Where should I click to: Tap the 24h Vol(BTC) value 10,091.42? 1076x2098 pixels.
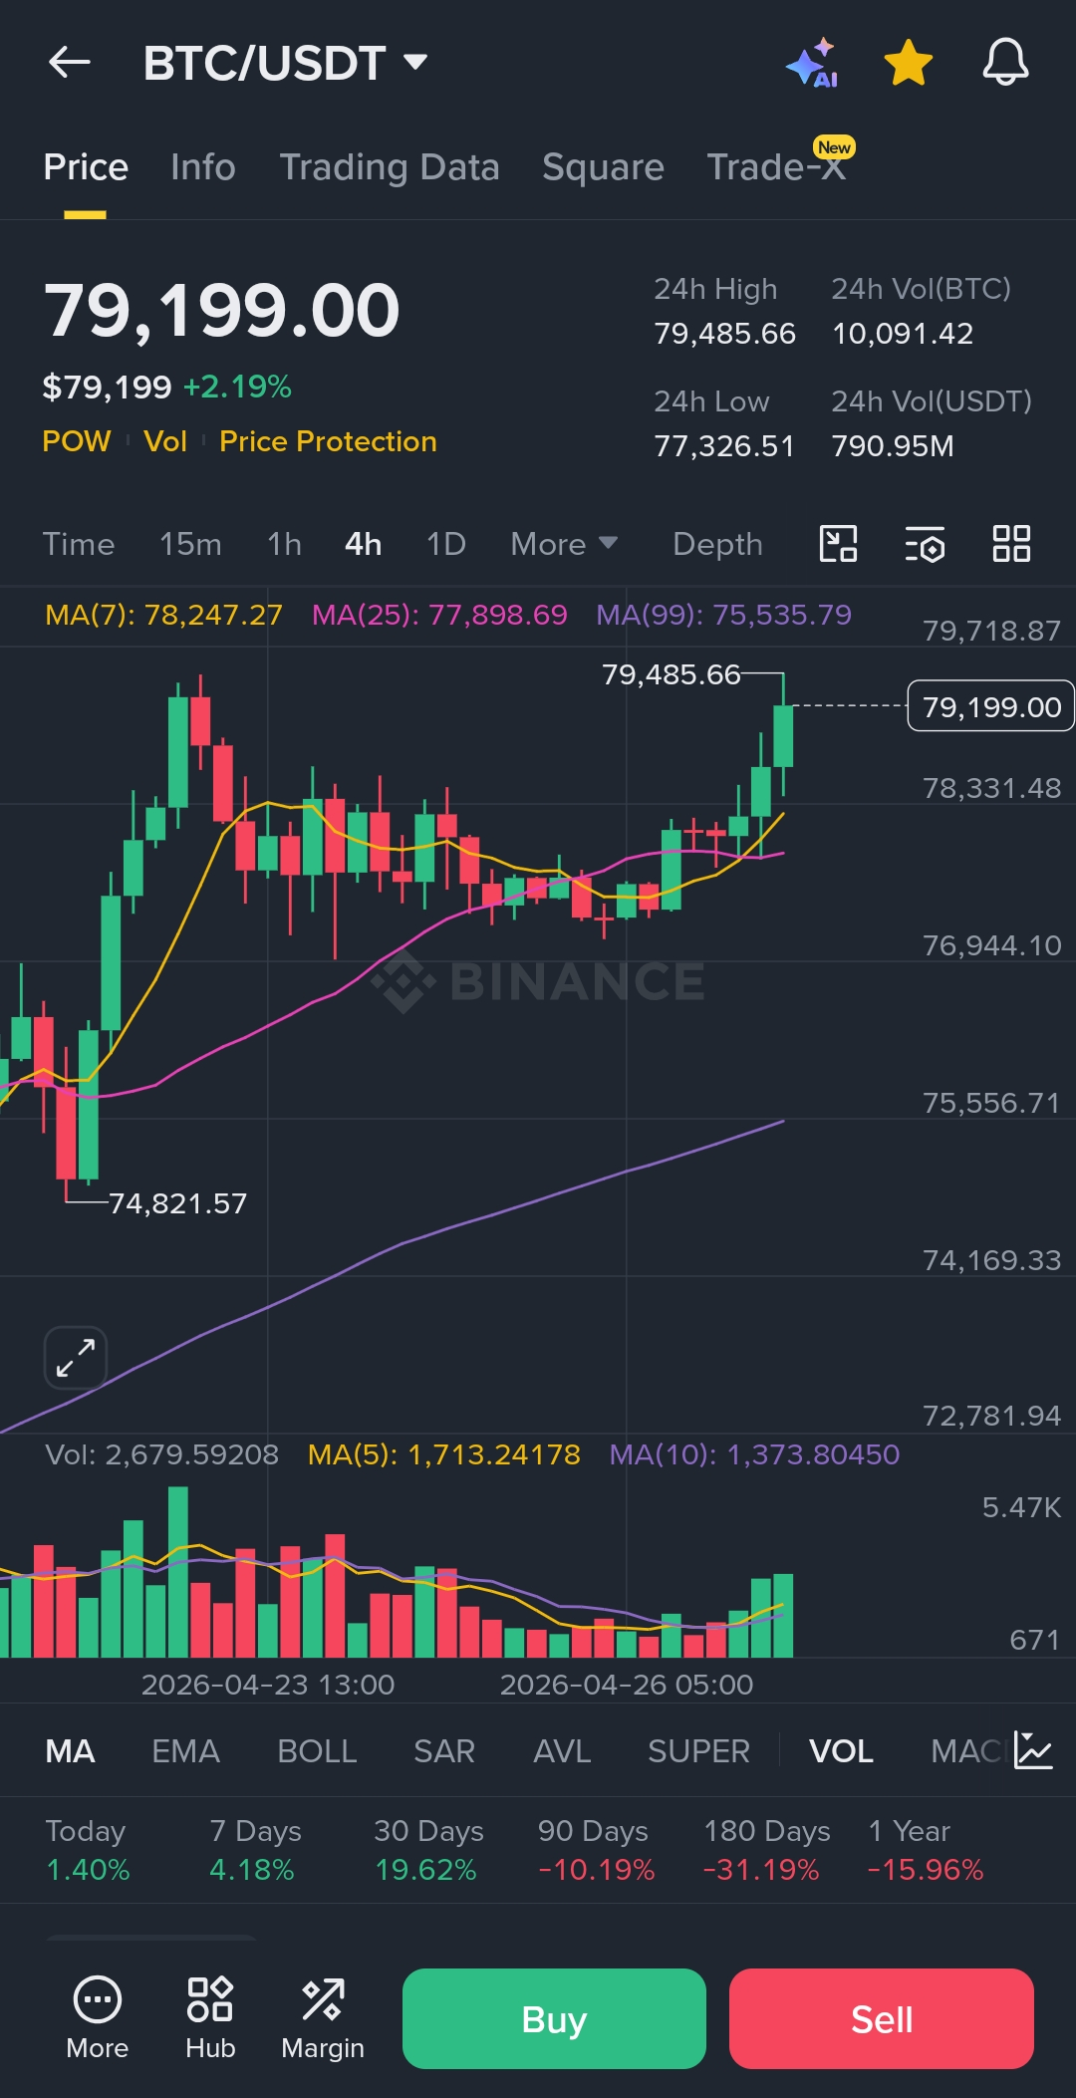pyautogui.click(x=903, y=333)
